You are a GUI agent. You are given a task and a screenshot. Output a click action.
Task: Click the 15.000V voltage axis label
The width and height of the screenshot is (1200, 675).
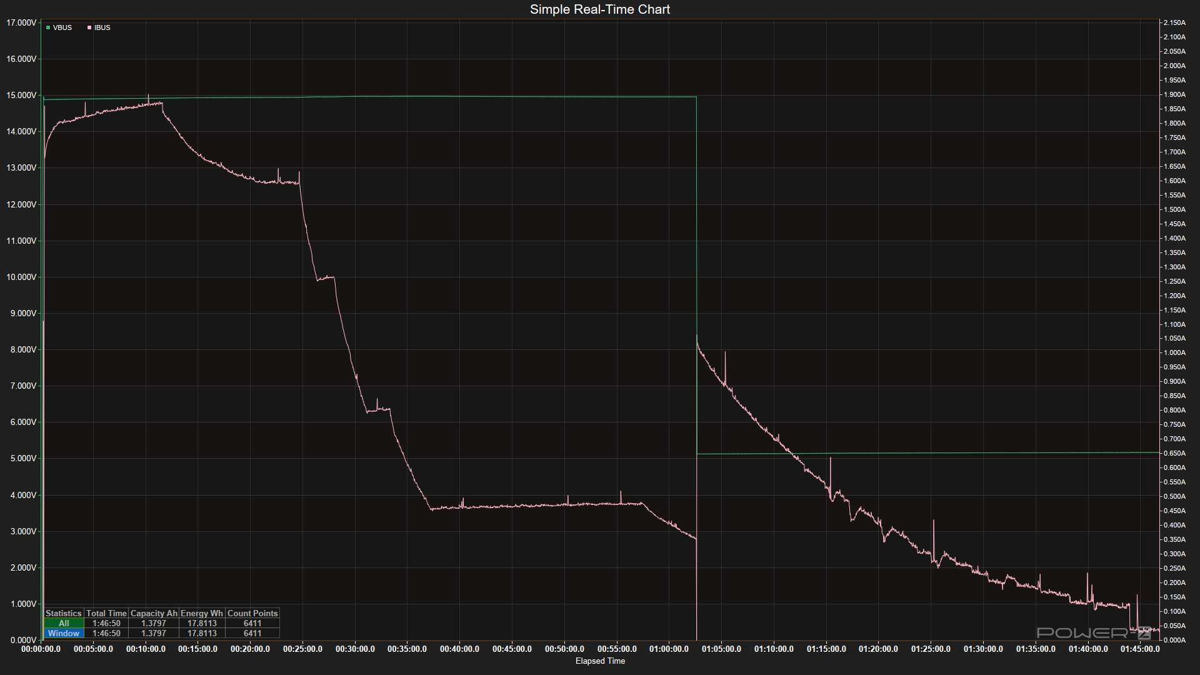click(21, 95)
